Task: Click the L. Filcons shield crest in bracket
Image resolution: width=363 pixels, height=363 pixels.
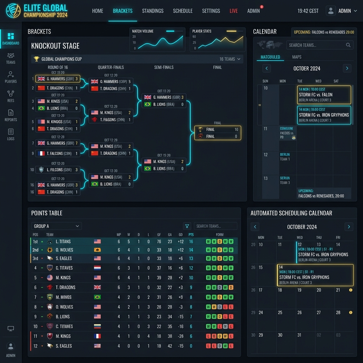Action: point(41,169)
